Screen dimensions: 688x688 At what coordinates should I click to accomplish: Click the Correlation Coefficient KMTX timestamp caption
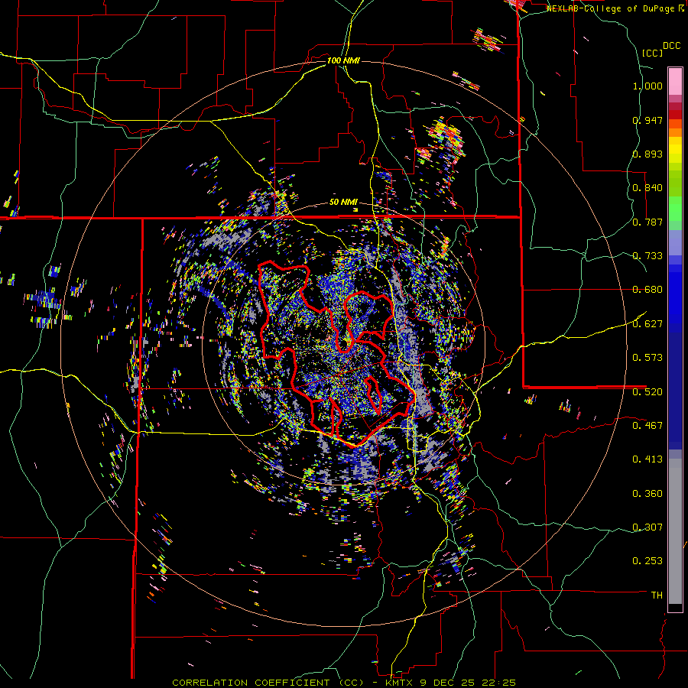tap(343, 683)
